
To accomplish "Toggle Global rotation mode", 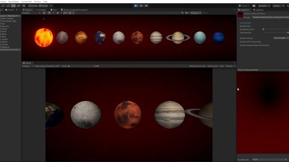I will pyautogui.click(x=43, y=6).
